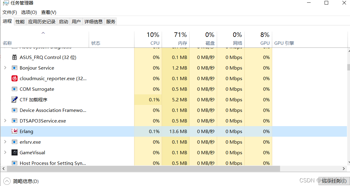The image size is (350, 186).
Task: Switch to the 服务 tab
Action: pos(111,22)
